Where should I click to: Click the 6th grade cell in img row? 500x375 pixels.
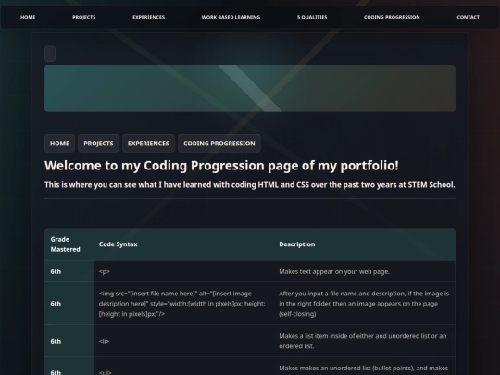[x=69, y=304]
